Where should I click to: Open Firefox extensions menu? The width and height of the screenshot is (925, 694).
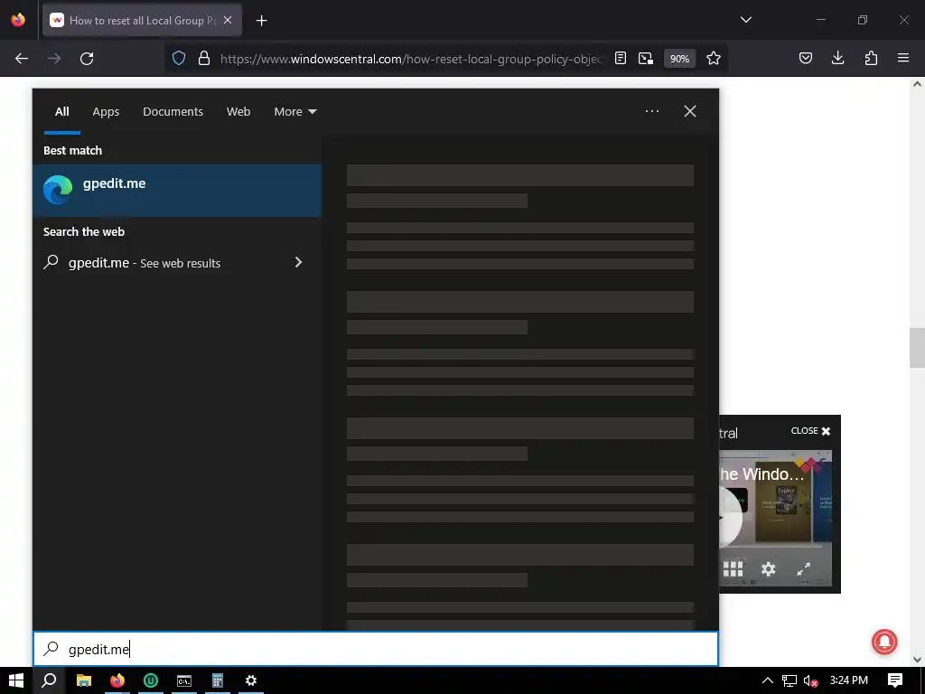tap(871, 58)
